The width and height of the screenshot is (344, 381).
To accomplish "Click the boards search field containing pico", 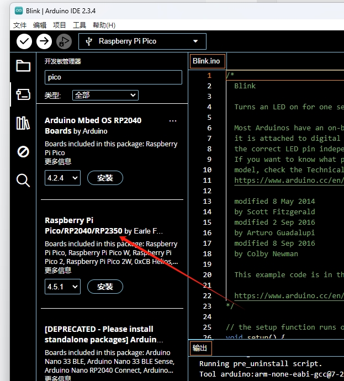I will [113, 77].
